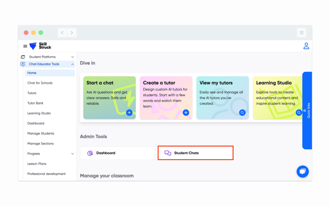Click the Skill Struck logo

[x=40, y=46]
